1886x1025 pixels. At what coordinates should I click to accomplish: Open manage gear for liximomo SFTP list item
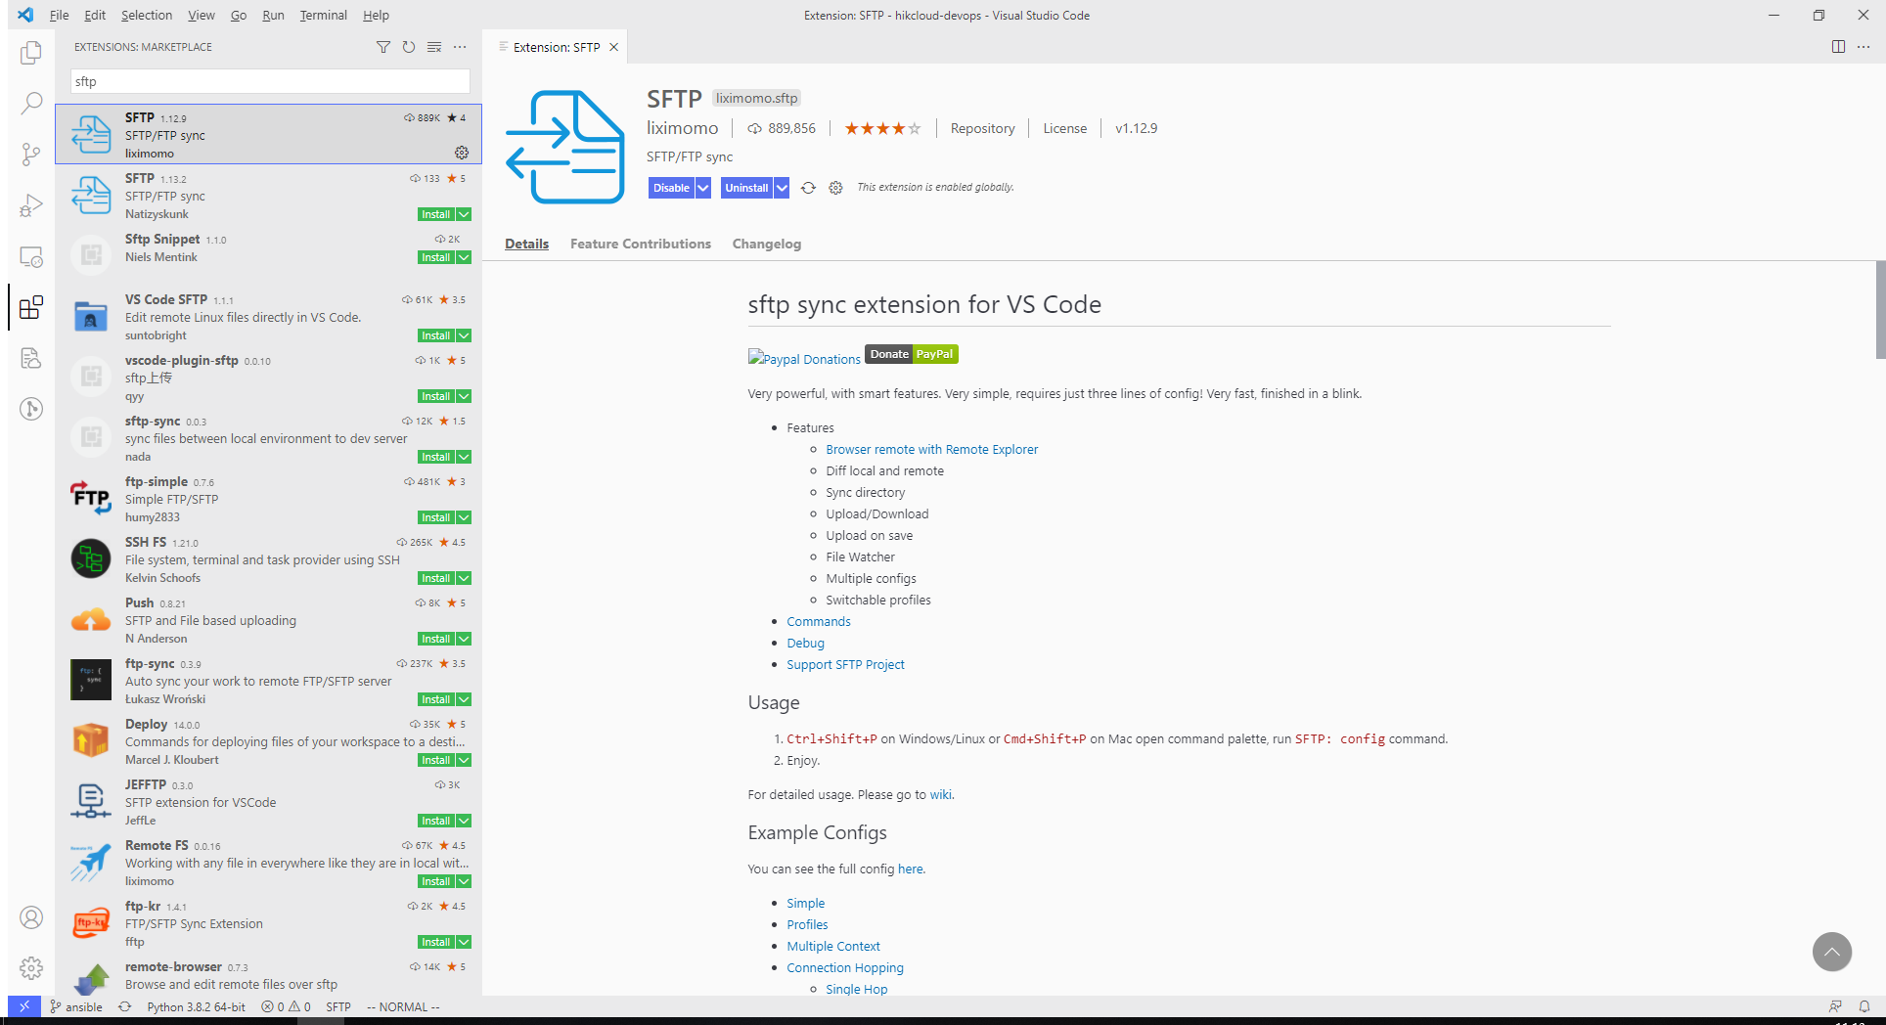click(462, 153)
